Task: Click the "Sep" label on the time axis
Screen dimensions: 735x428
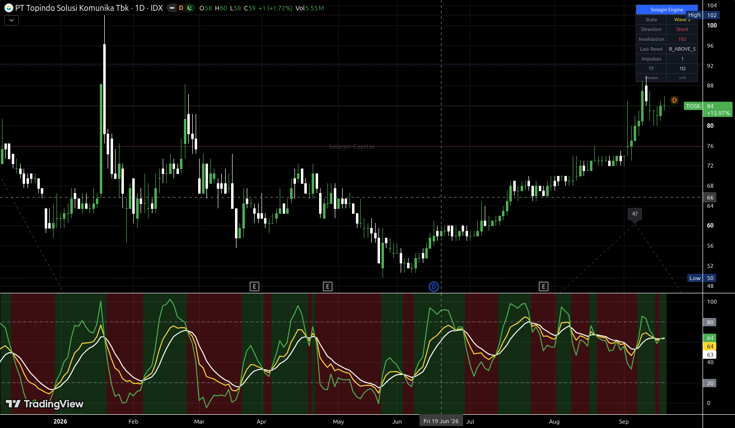Action: (x=623, y=422)
